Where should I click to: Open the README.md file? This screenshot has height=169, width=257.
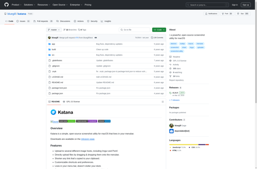[57, 82]
